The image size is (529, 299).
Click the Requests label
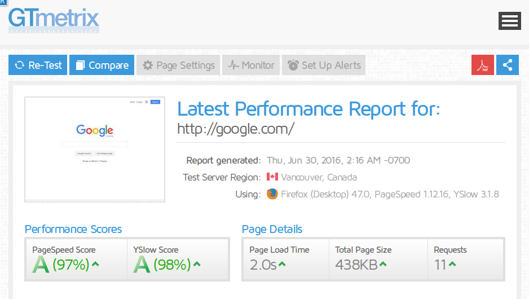(x=451, y=250)
